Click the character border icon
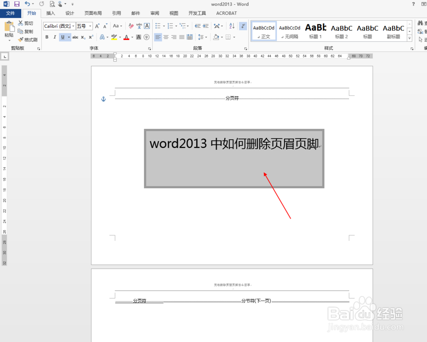This screenshot has width=427, height=342. coord(147,26)
